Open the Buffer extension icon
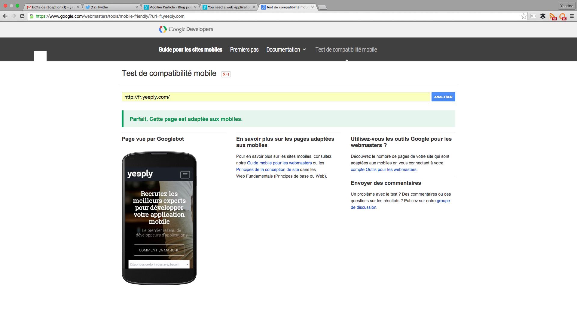Viewport: 577px width, 324px height. (x=543, y=16)
